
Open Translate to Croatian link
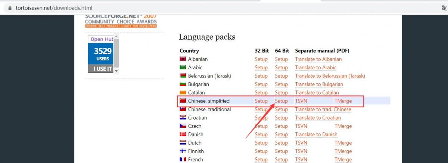318,117
